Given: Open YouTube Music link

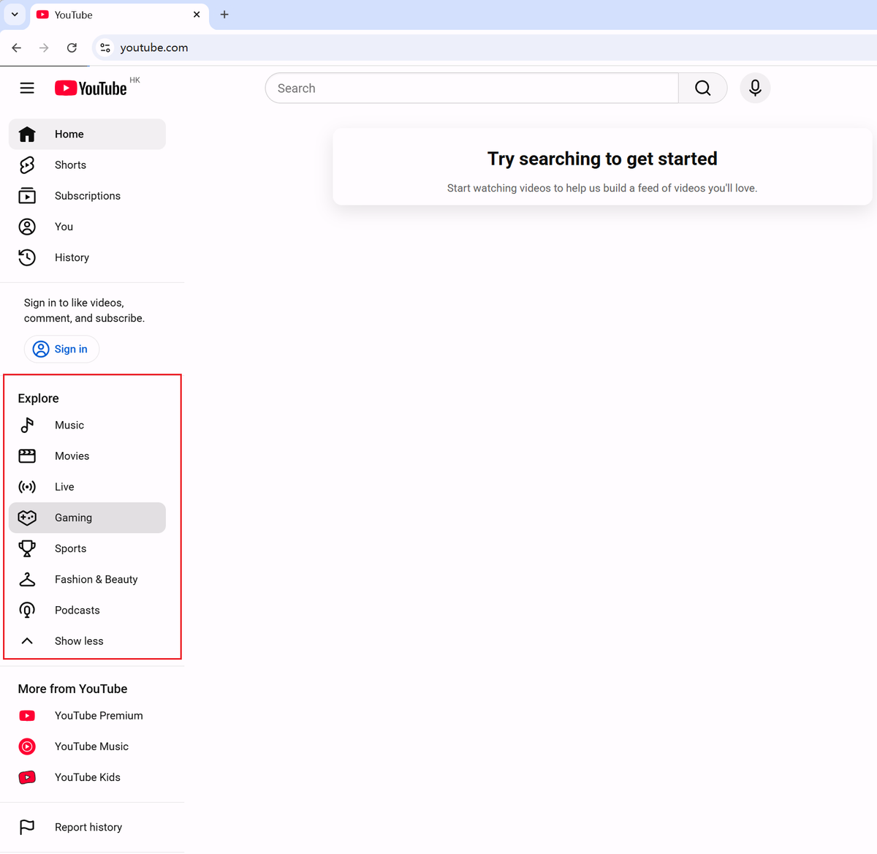Looking at the screenshot, I should (x=87, y=747).
